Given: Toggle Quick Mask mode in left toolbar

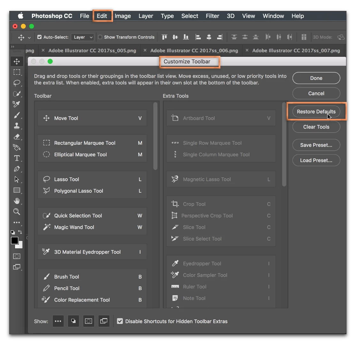Looking at the screenshot, I should pyautogui.click(x=17, y=256).
